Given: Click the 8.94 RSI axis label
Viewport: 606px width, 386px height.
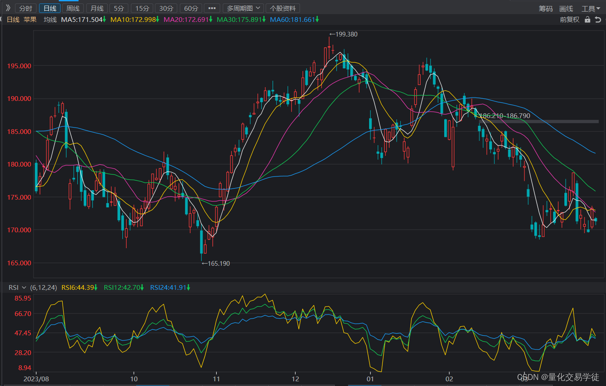Looking at the screenshot, I should click(24, 368).
